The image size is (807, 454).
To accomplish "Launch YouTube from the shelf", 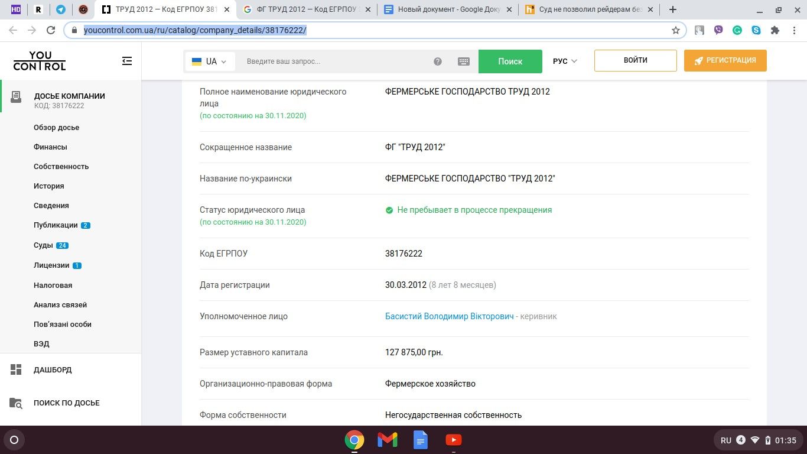I will point(454,440).
